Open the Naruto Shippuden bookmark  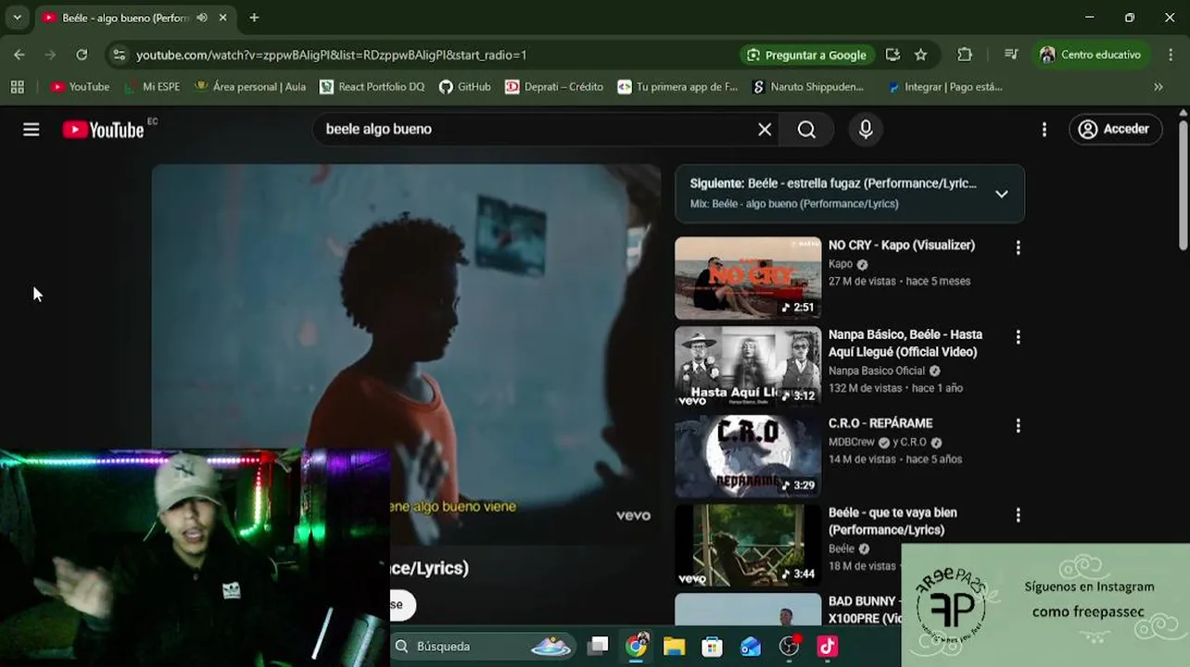807,86
